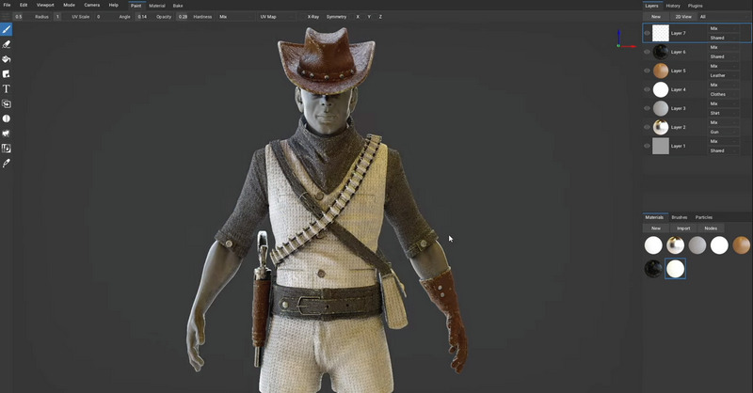The image size is (753, 393).
Task: Select the Eraser tool
Action: (x=7, y=44)
